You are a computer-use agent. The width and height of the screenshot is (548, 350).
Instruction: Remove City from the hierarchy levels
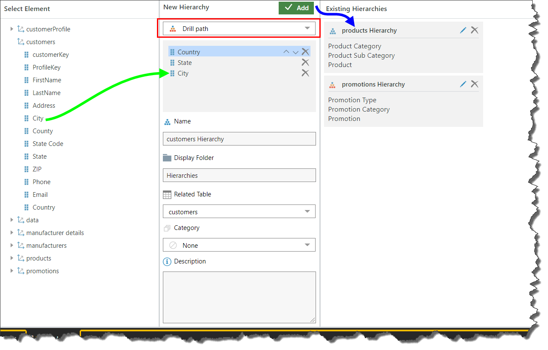[x=305, y=73]
